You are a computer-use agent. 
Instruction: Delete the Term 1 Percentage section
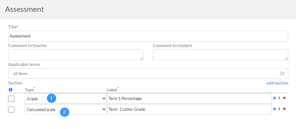point(284,98)
